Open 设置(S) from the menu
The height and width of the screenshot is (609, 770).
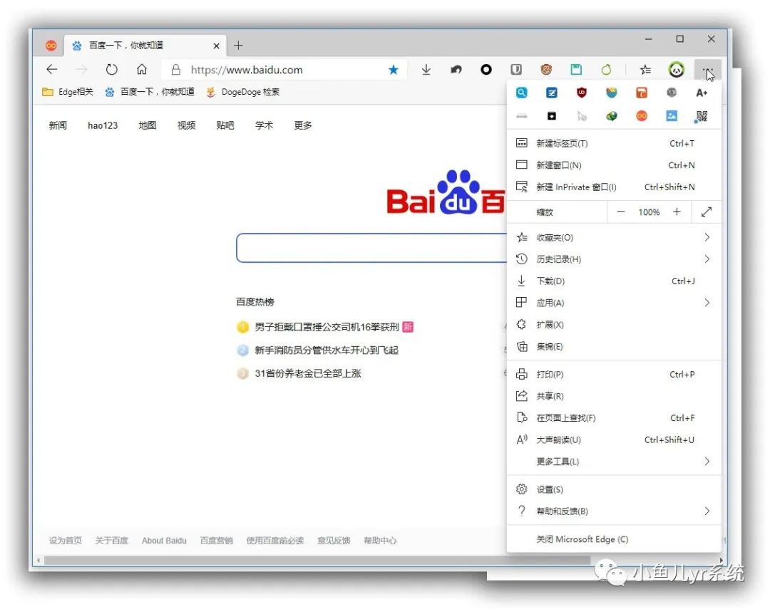(614, 489)
